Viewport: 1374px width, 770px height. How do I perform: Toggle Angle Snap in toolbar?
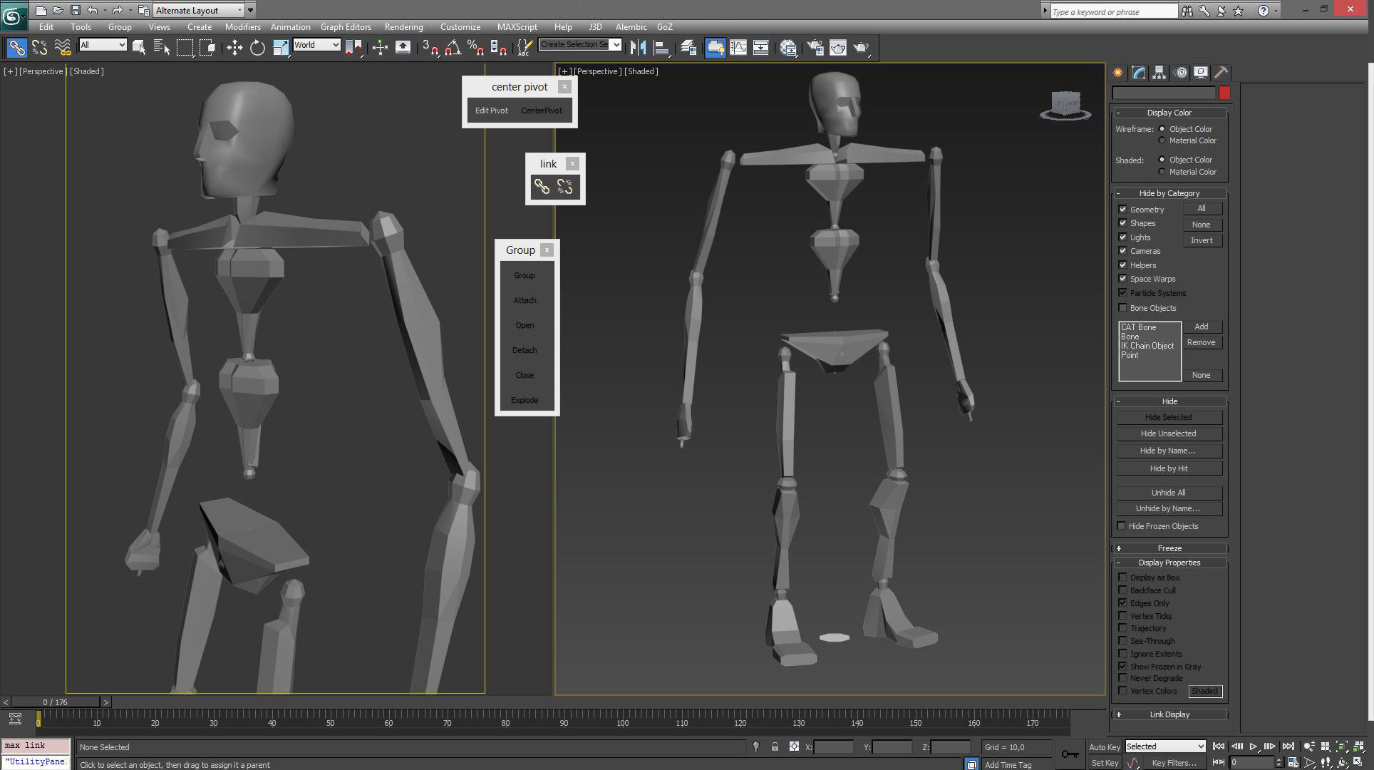tap(453, 48)
